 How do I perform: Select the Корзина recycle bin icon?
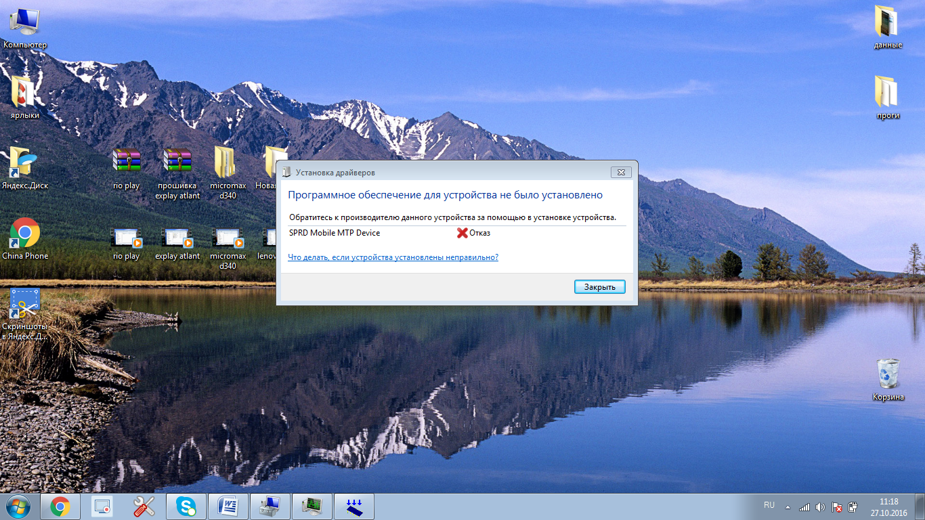point(888,379)
